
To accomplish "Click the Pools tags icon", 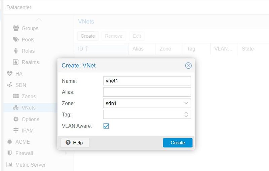I will coord(16,40).
